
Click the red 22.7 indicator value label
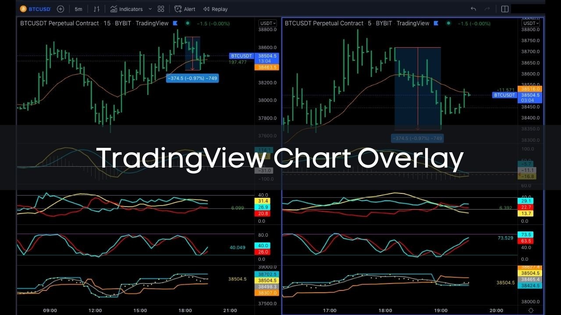[526, 207]
